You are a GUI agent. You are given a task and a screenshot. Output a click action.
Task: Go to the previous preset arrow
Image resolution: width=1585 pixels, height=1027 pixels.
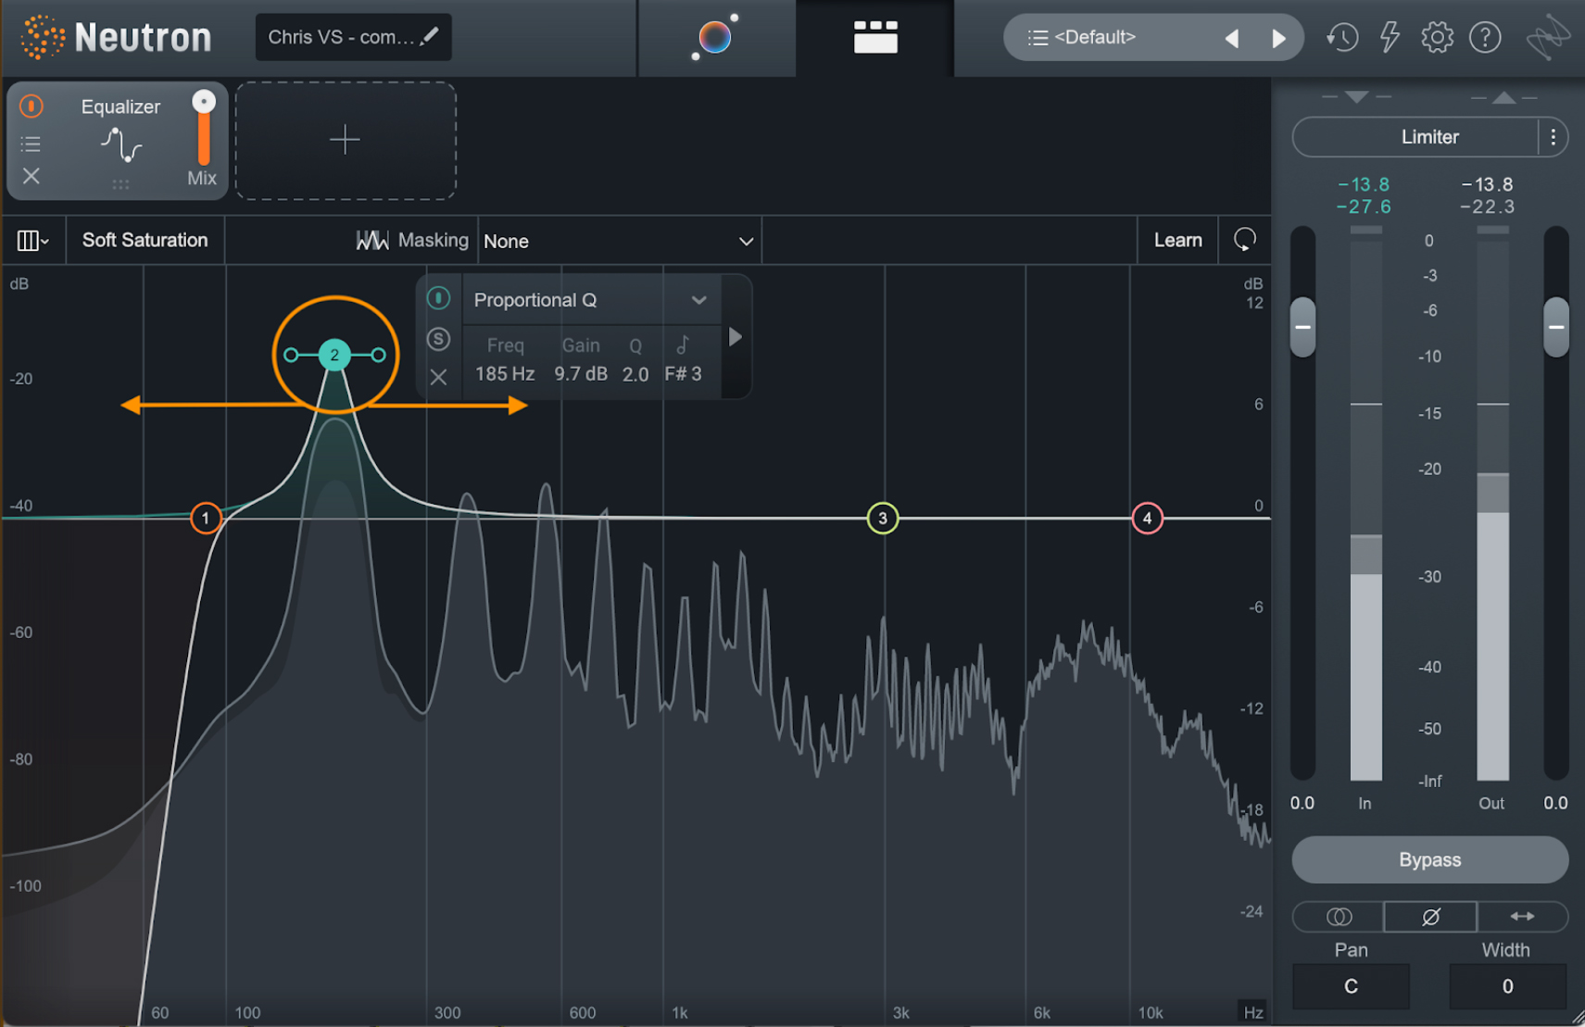point(1232,38)
